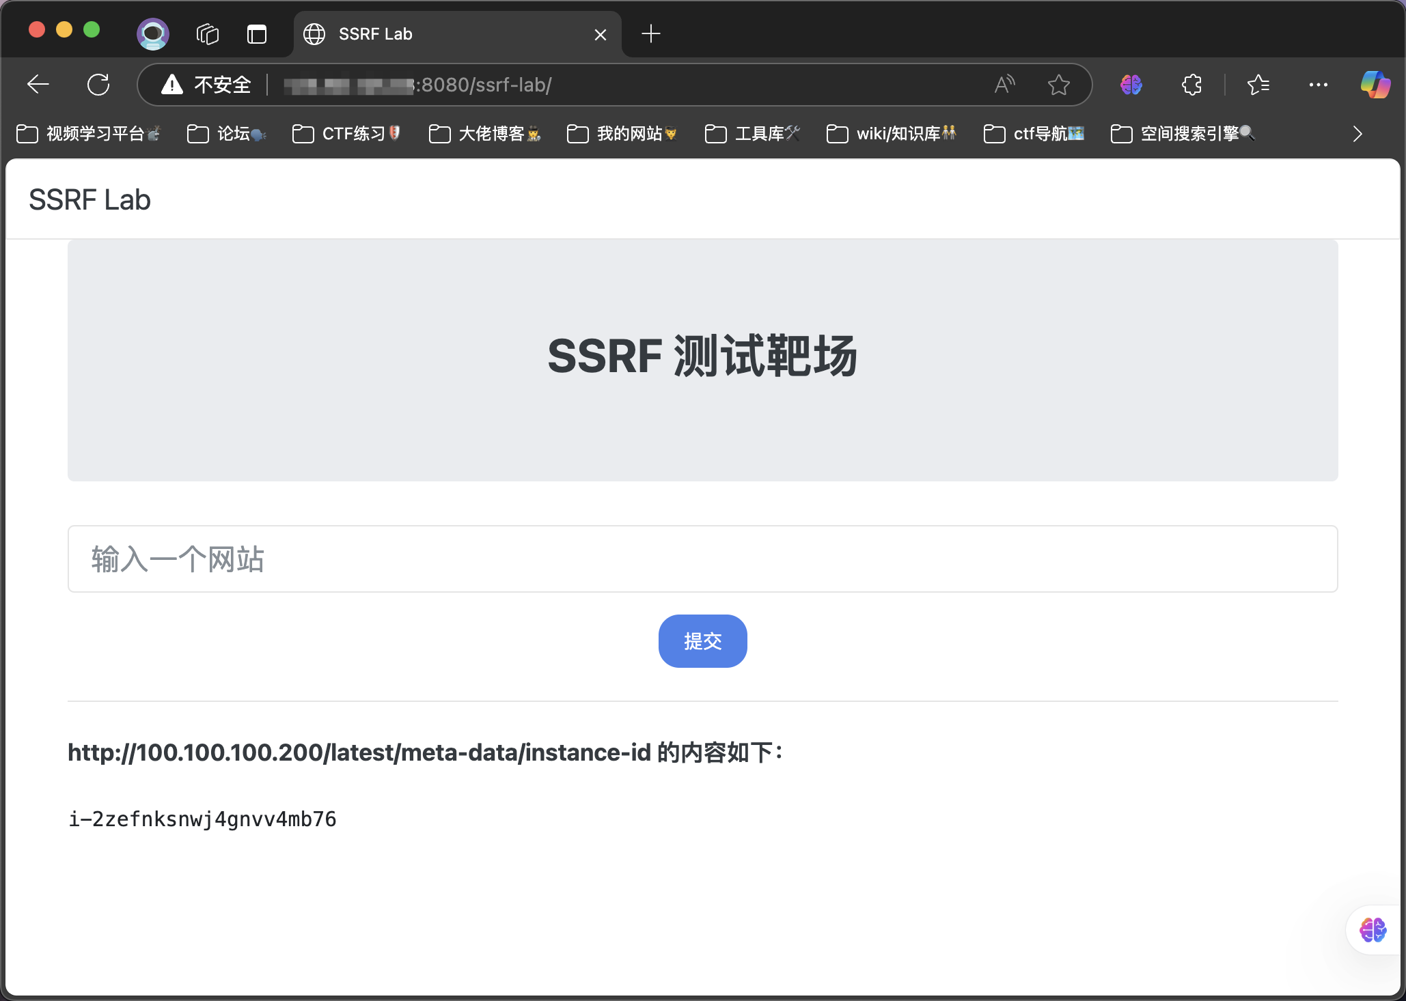The height and width of the screenshot is (1001, 1406).
Task: Expand the bookmarks overflow chevron
Action: click(1357, 134)
